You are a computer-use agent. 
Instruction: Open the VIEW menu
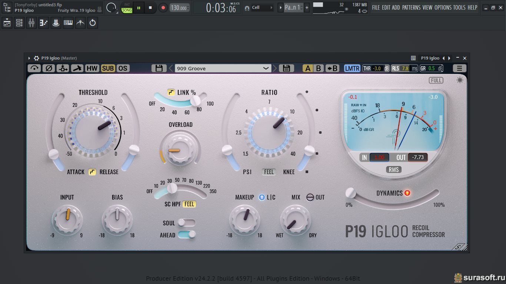point(427,7)
